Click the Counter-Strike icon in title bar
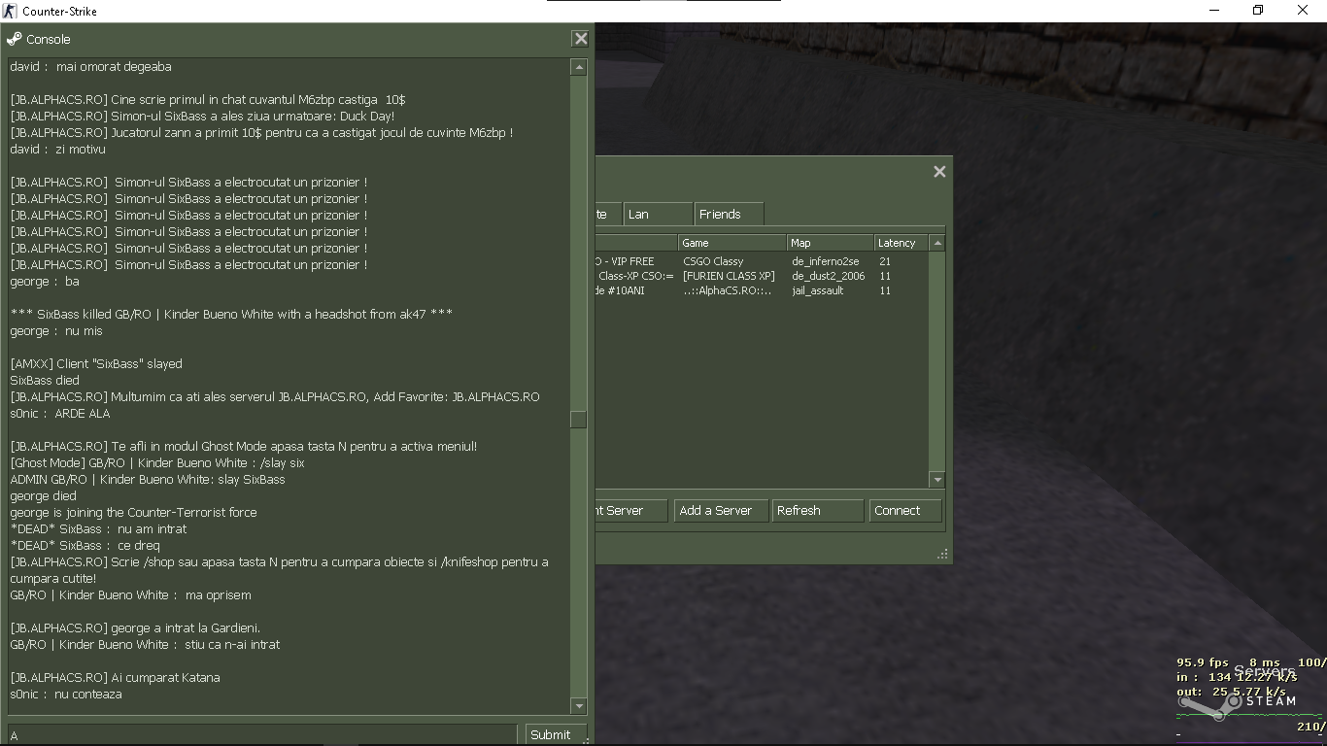 (x=10, y=11)
